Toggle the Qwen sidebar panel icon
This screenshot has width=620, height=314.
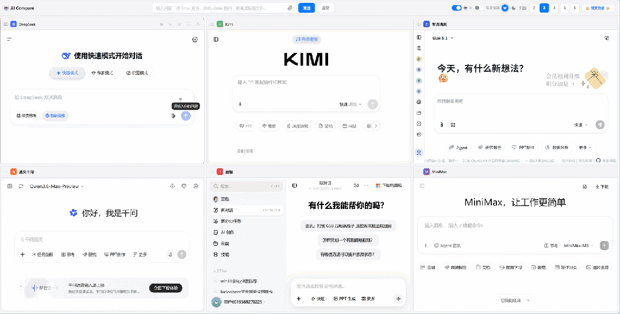point(10,186)
